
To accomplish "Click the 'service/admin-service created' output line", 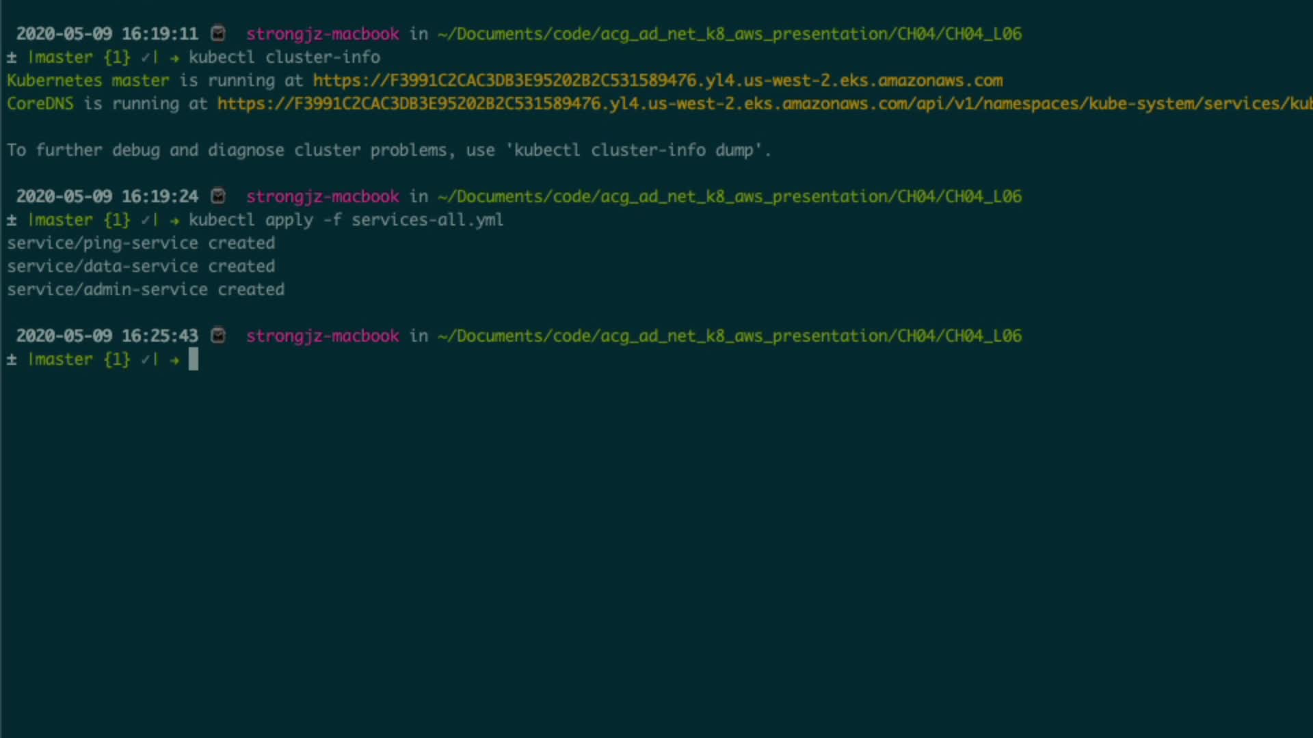I will pos(146,290).
